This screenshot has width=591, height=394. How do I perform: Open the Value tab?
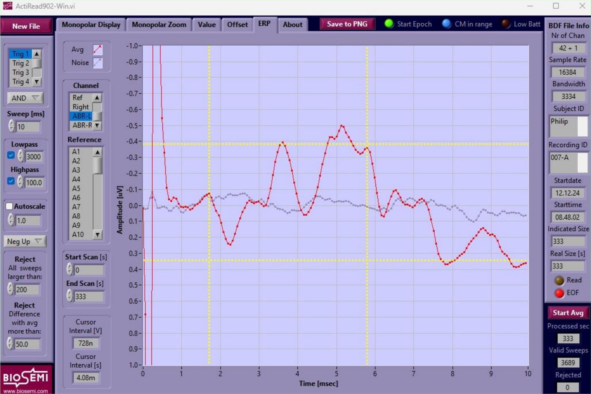[x=207, y=25]
